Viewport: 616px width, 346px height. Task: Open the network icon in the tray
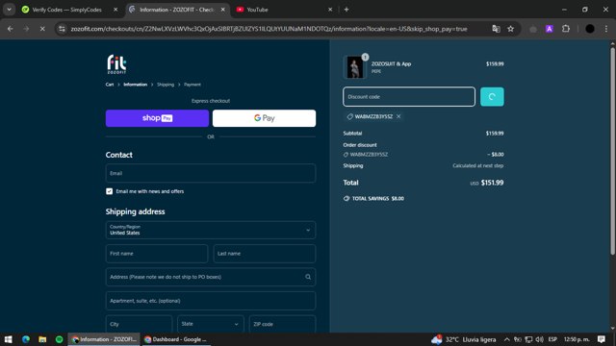[x=528, y=339]
